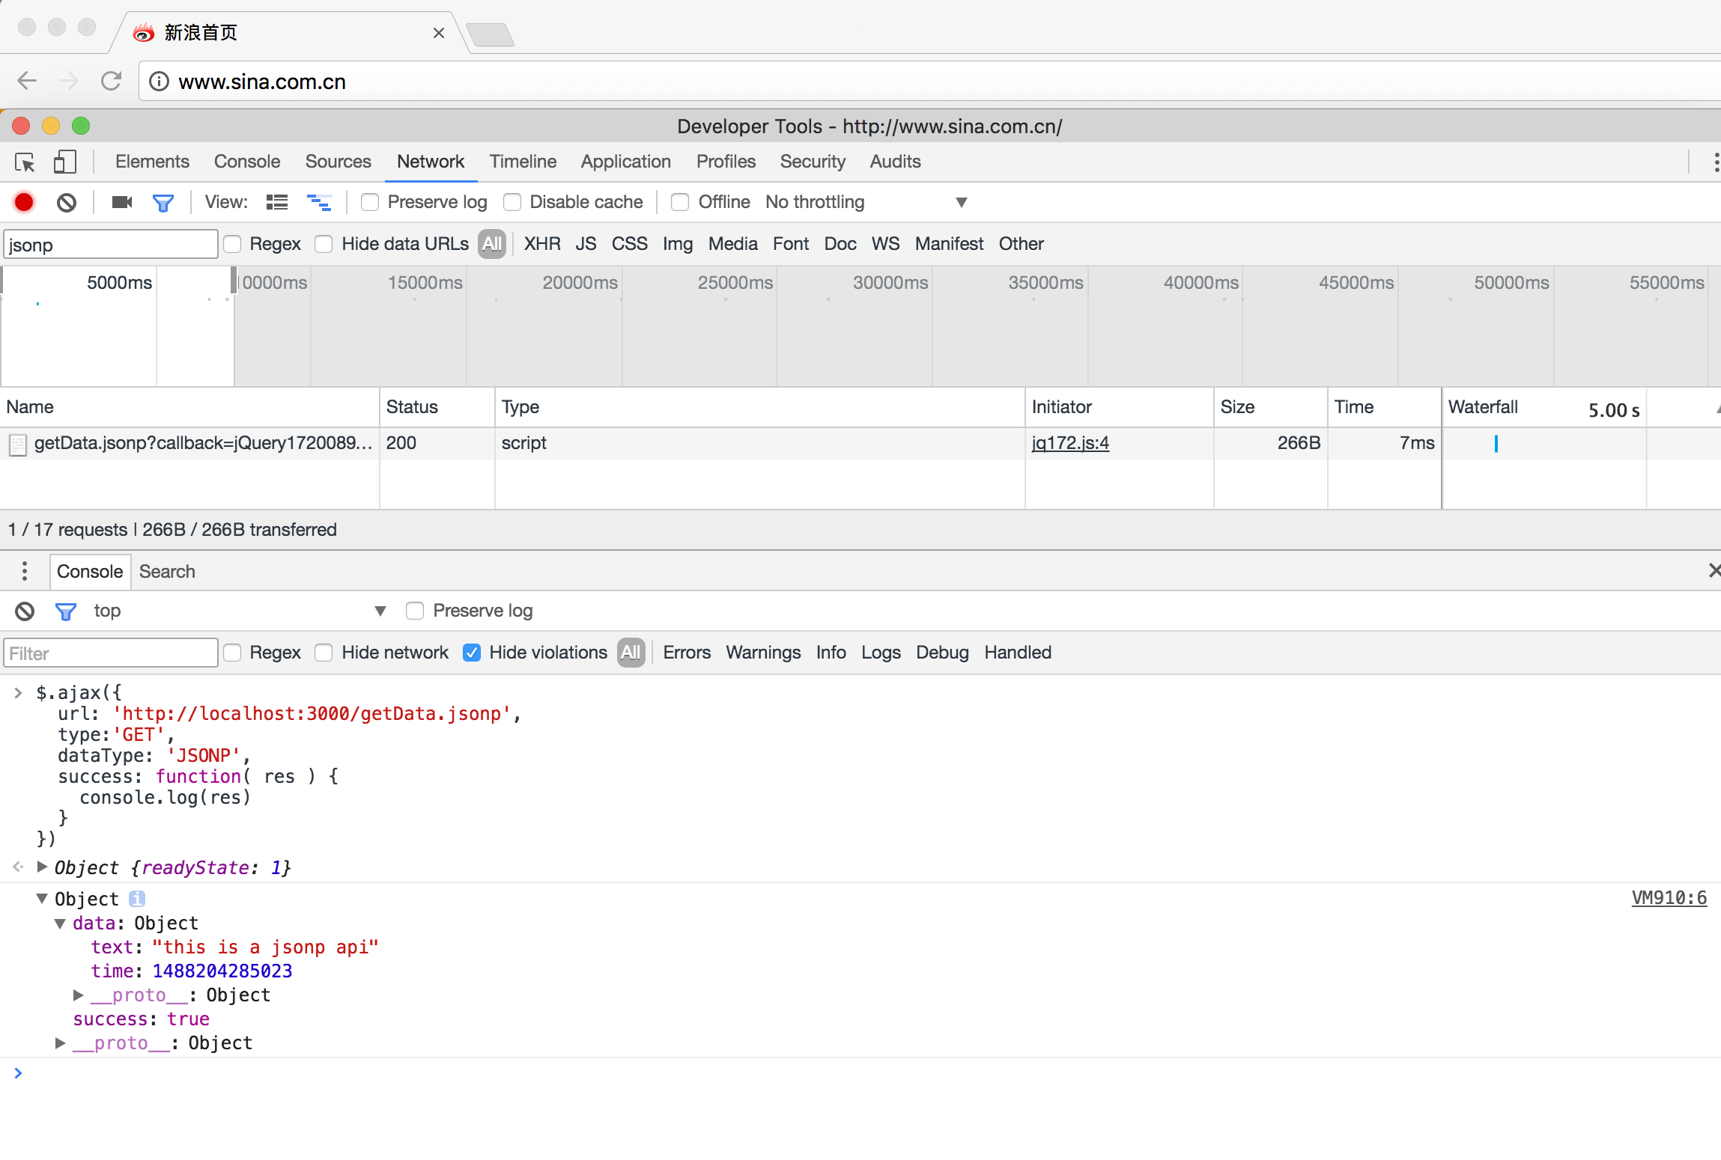Screen dimensions: 1721x1160
Task: Click the jsonp network filter text field
Action: [111, 245]
